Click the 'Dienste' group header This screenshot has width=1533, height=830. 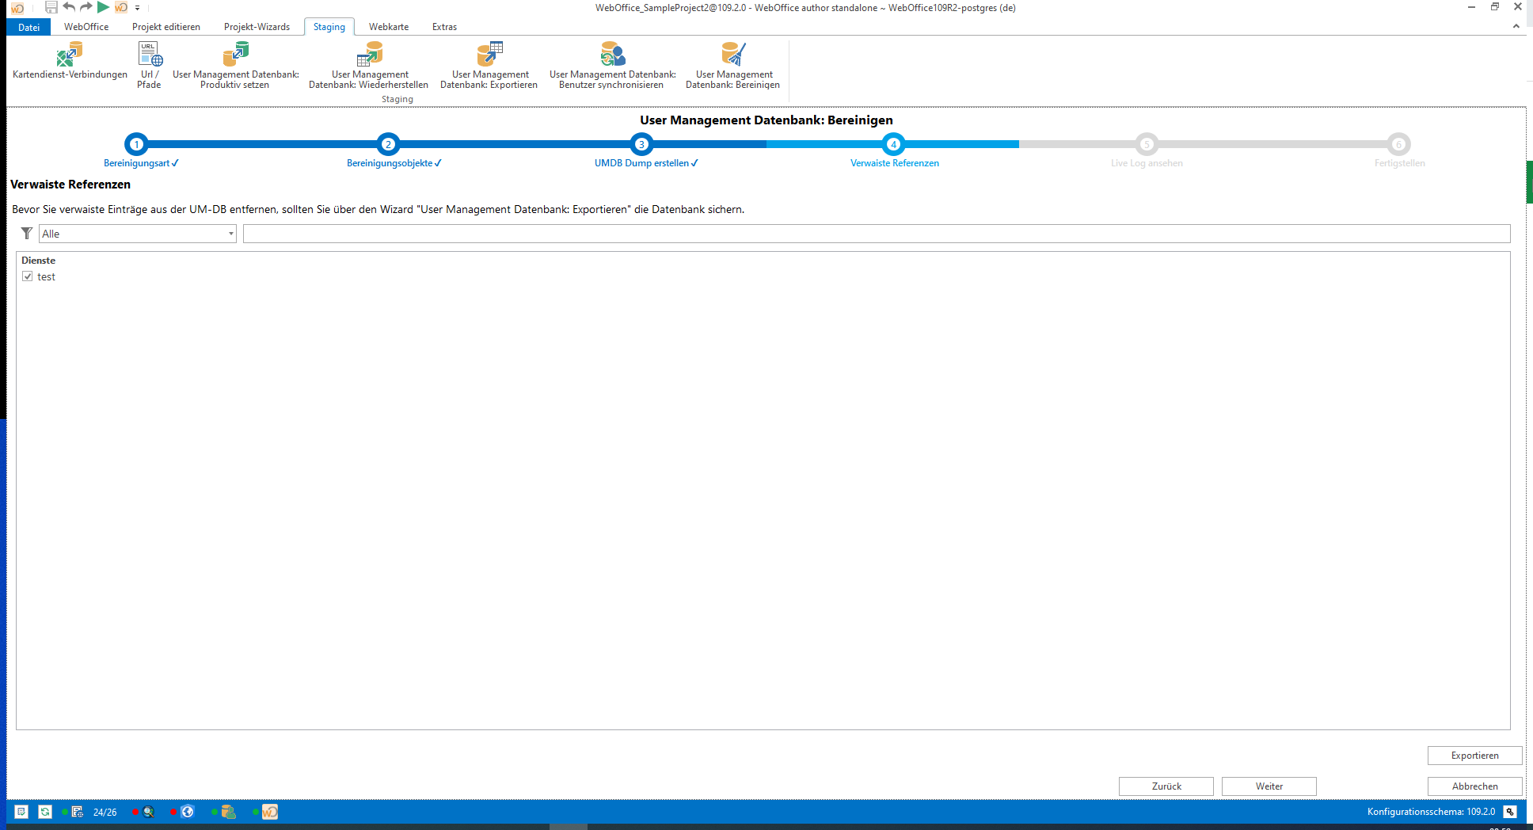point(39,261)
